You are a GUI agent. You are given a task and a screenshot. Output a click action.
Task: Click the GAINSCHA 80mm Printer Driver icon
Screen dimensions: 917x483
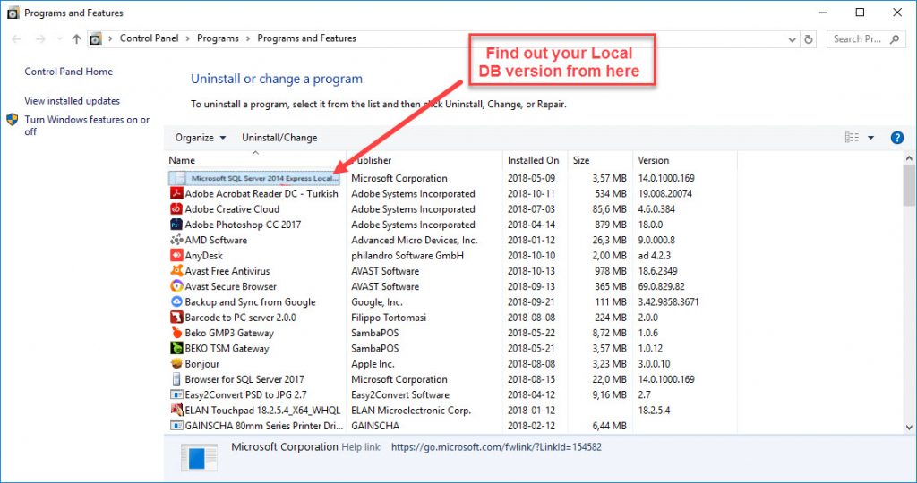[176, 426]
